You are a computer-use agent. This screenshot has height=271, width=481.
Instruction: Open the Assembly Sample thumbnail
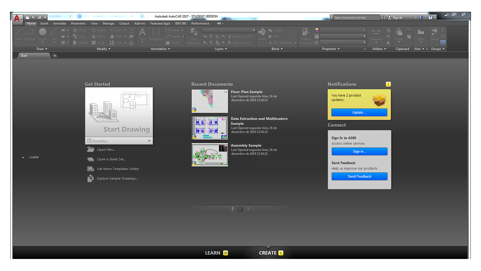pos(210,155)
